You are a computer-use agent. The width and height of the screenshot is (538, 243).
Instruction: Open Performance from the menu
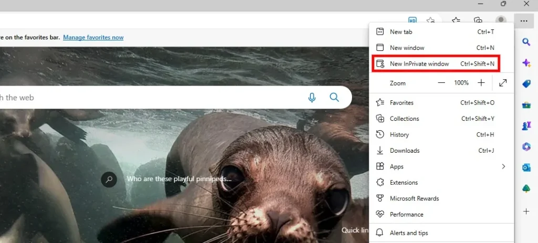pyautogui.click(x=441, y=215)
